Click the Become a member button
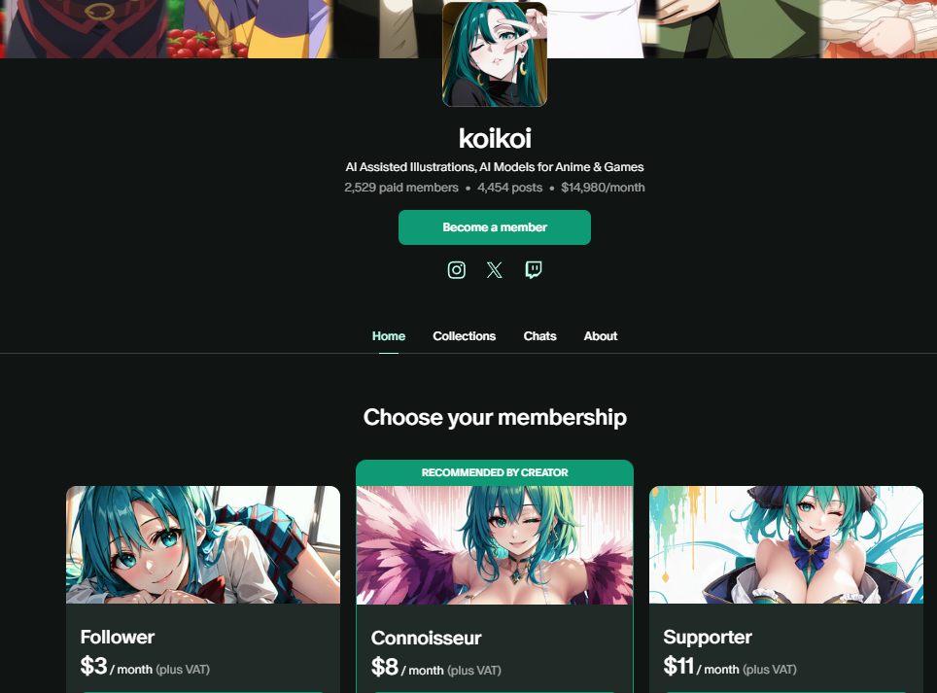This screenshot has width=937, height=693. (x=495, y=227)
